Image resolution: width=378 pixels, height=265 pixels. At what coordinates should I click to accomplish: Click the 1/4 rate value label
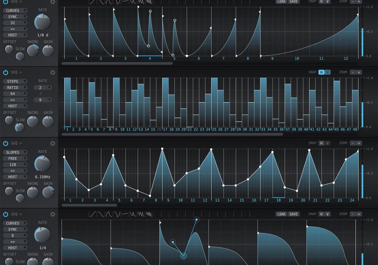[x=43, y=248]
